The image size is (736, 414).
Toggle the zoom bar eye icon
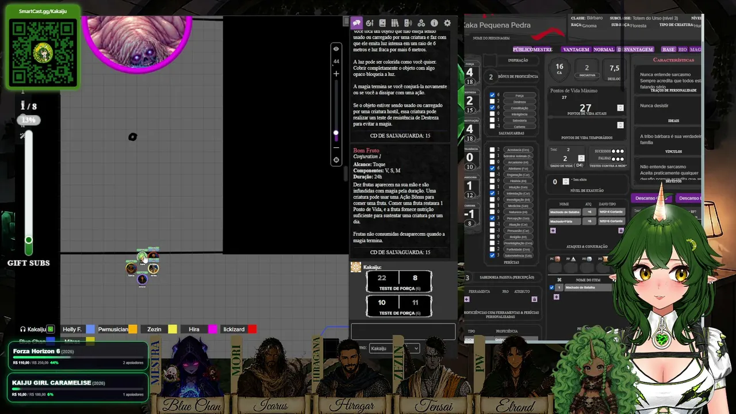[336, 49]
